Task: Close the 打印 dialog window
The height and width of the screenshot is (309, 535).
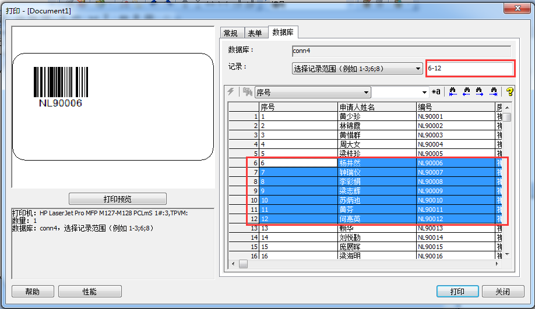Action: [518, 8]
